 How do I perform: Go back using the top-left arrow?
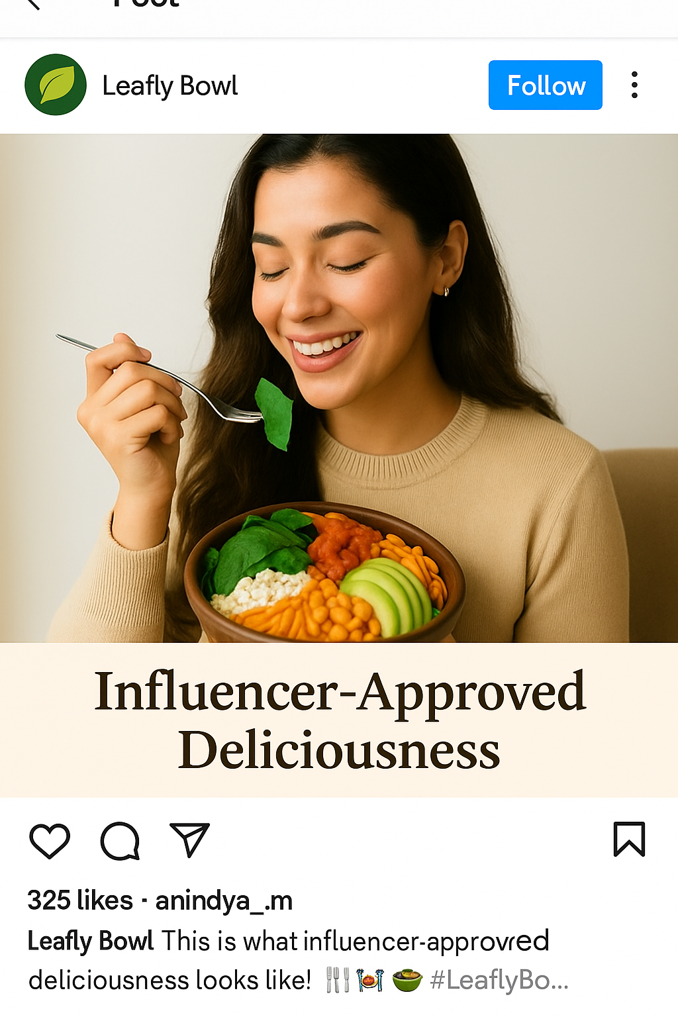(x=33, y=4)
